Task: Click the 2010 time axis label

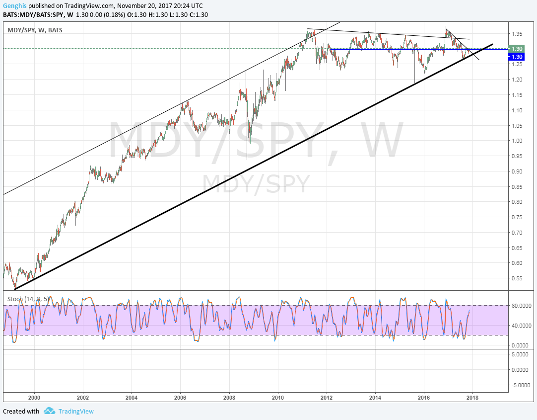Action: pos(278,398)
